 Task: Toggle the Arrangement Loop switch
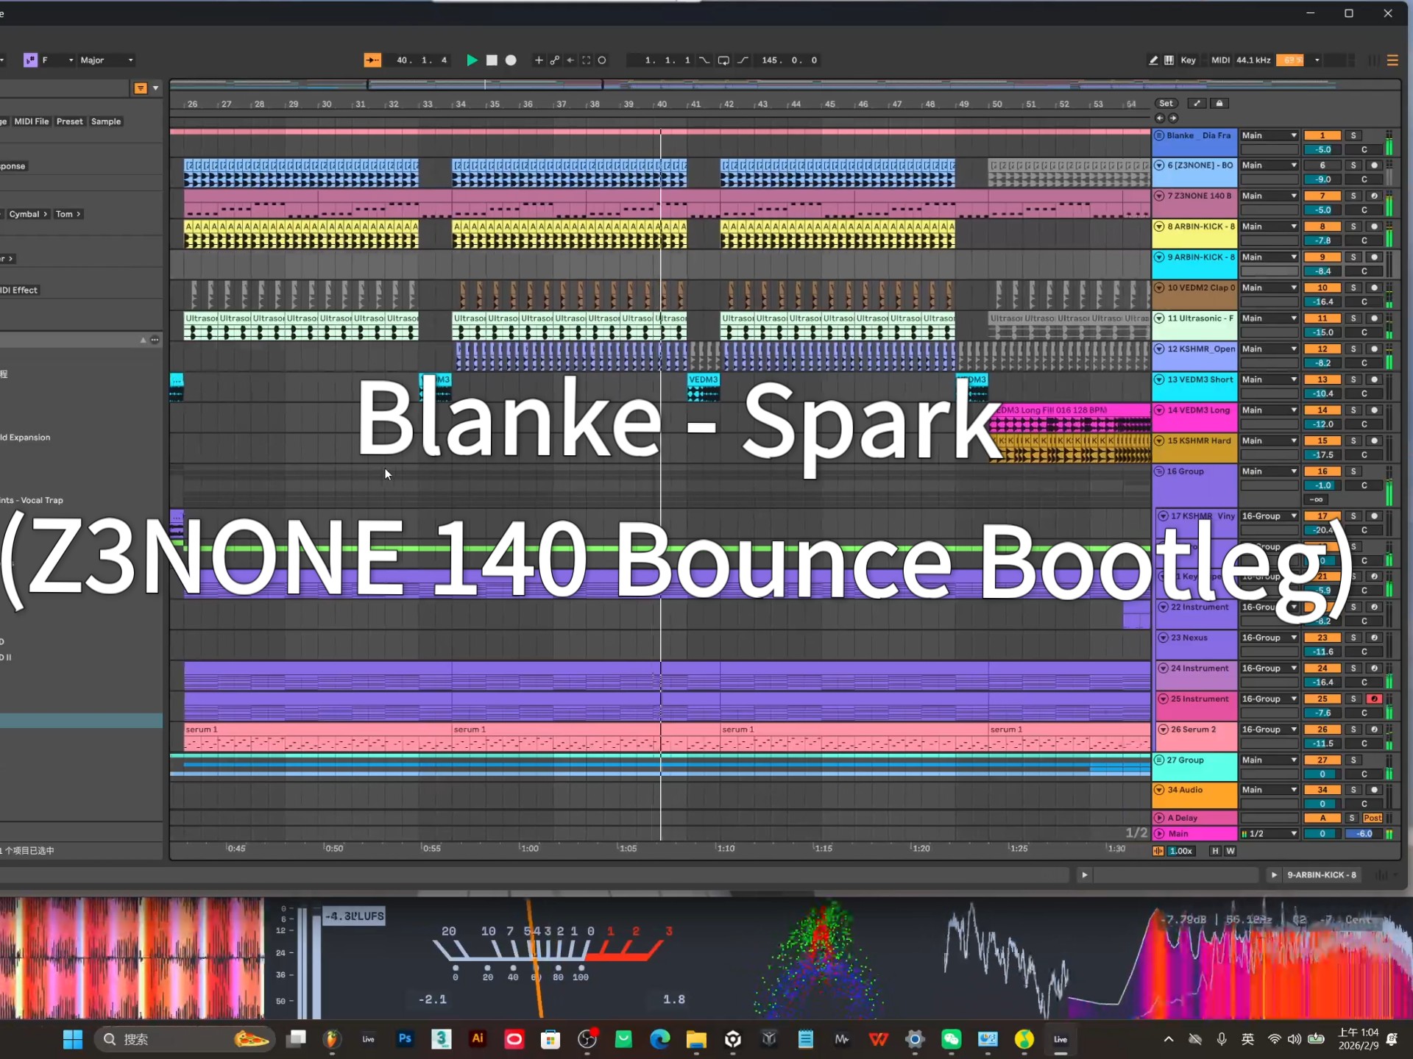pyautogui.click(x=723, y=60)
